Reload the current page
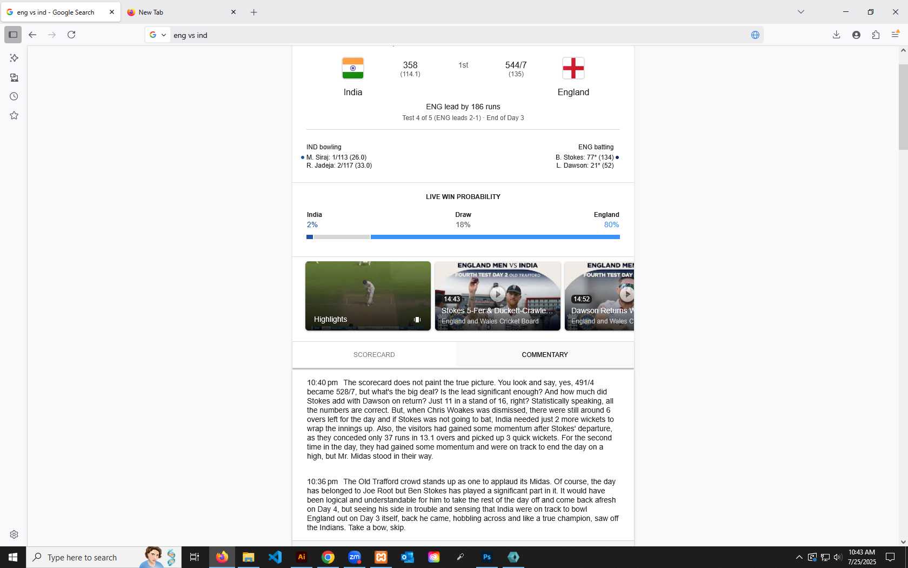 [71, 35]
